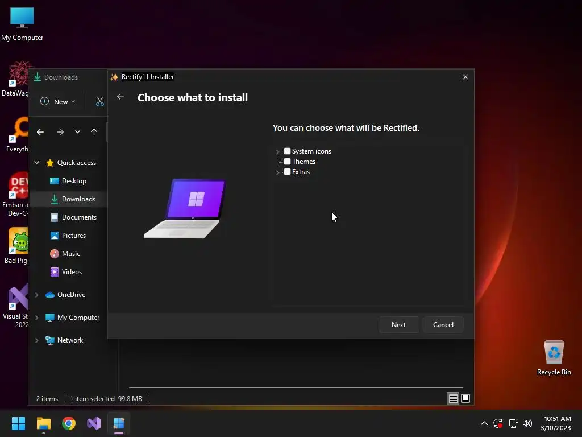Open Visual Studio 2022 desktop shortcut
This screenshot has height=437, width=582.
pyautogui.click(x=15, y=305)
